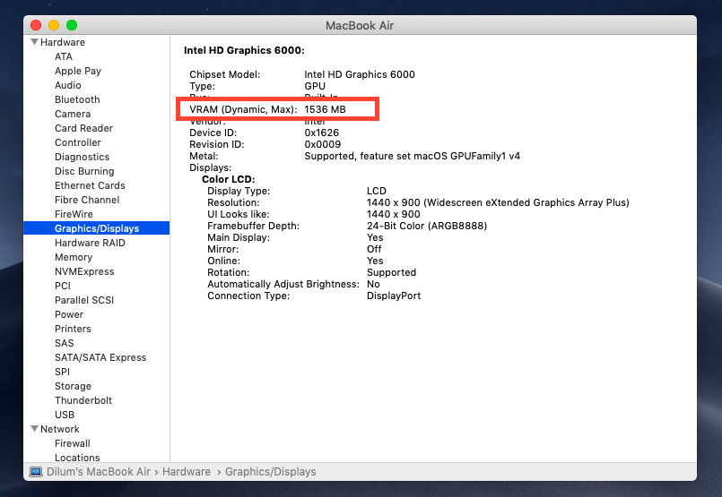Image resolution: width=722 pixels, height=497 pixels.
Task: Open the Storage section
Action: (x=73, y=386)
